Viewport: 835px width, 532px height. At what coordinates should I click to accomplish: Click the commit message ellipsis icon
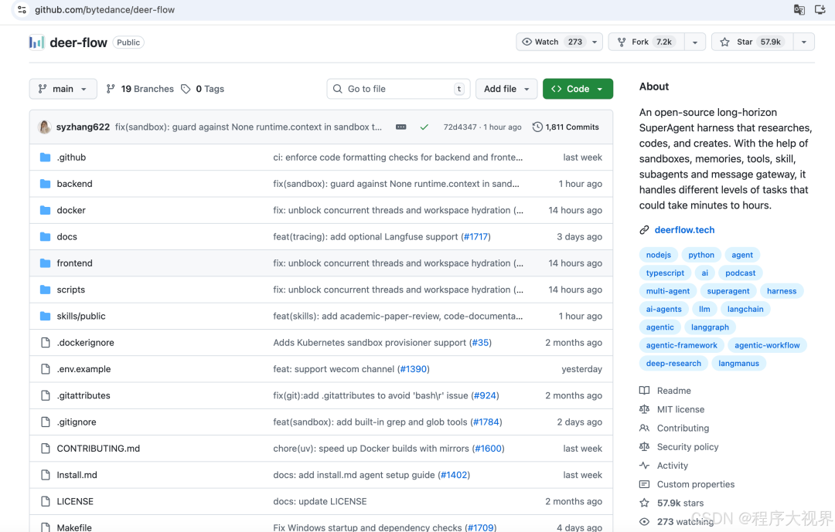[400, 127]
